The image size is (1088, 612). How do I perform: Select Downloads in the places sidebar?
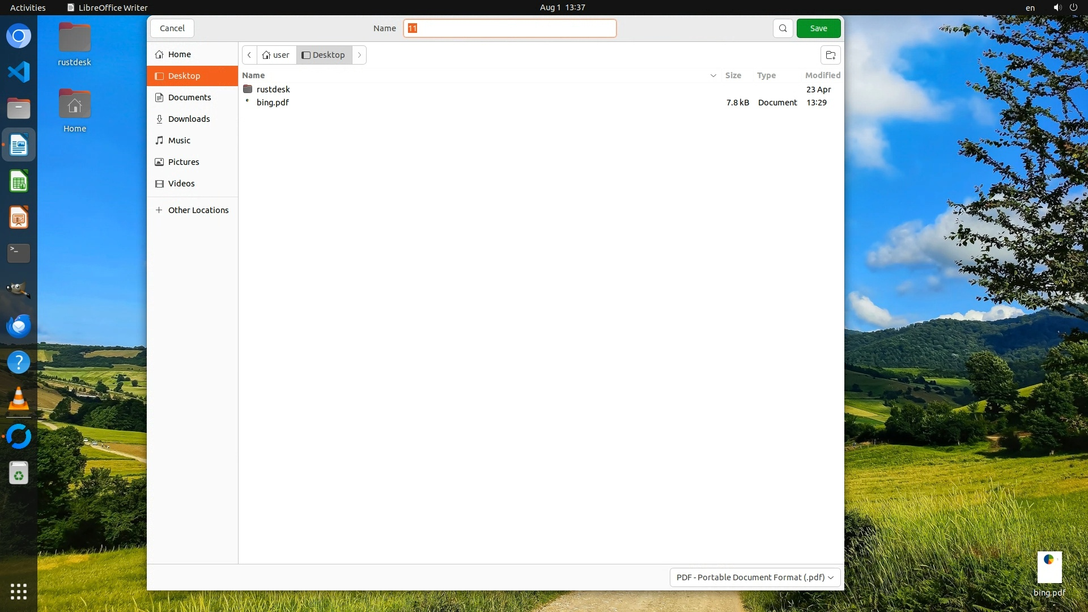(189, 119)
